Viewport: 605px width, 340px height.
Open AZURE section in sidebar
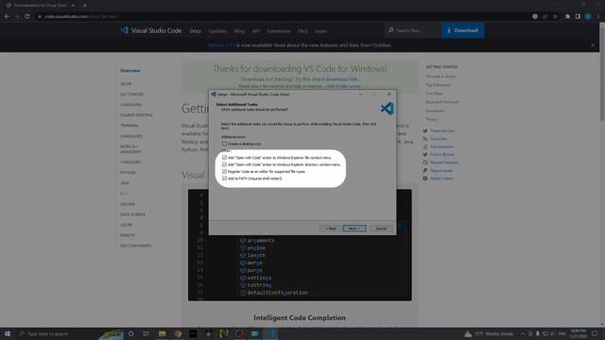pos(126,225)
